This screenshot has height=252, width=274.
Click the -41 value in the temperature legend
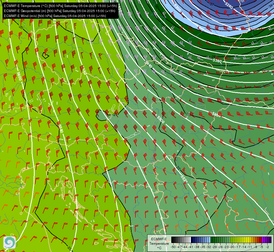tap(191, 247)
